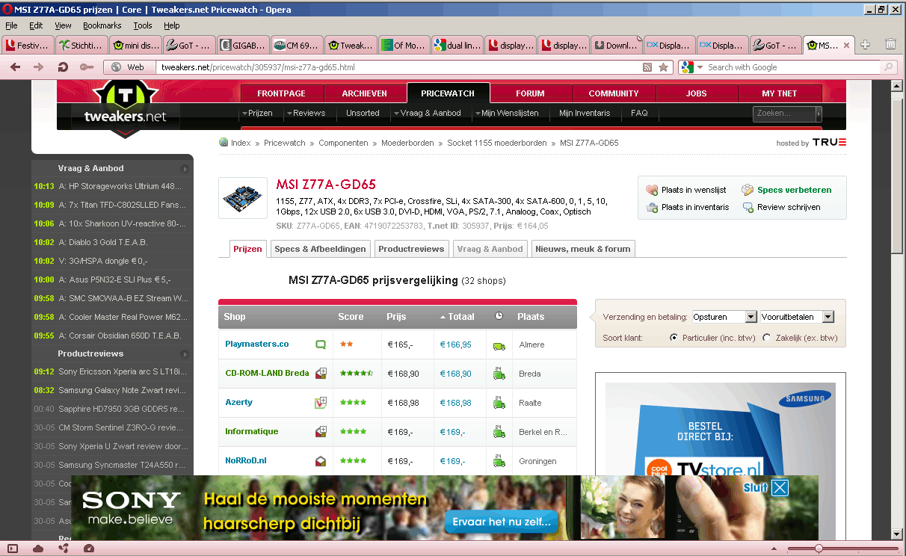This screenshot has width=906, height=556.
Task: Expand the Prijzen submenu arrow
Action: 244,114
